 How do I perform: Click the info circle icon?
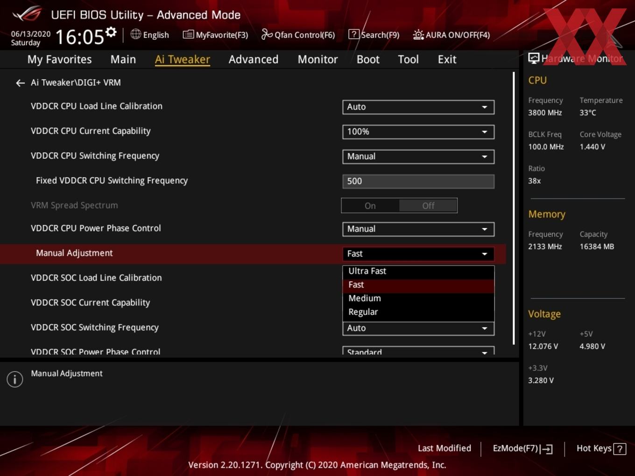click(x=15, y=379)
